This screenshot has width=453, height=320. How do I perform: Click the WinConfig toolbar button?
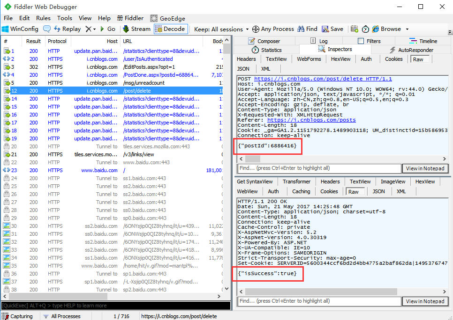click(x=20, y=29)
